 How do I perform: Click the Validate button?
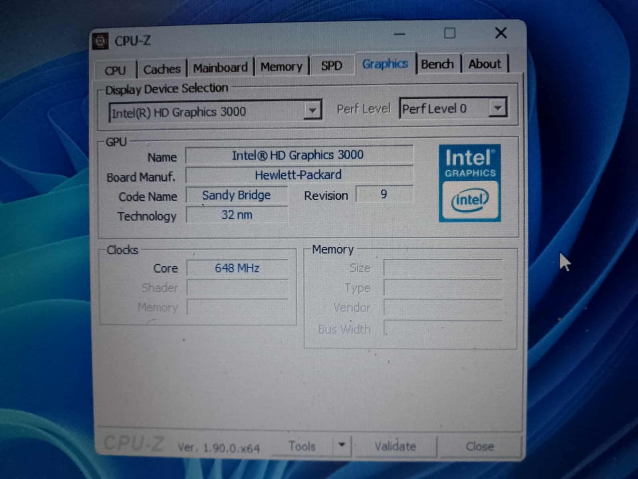coord(395,446)
